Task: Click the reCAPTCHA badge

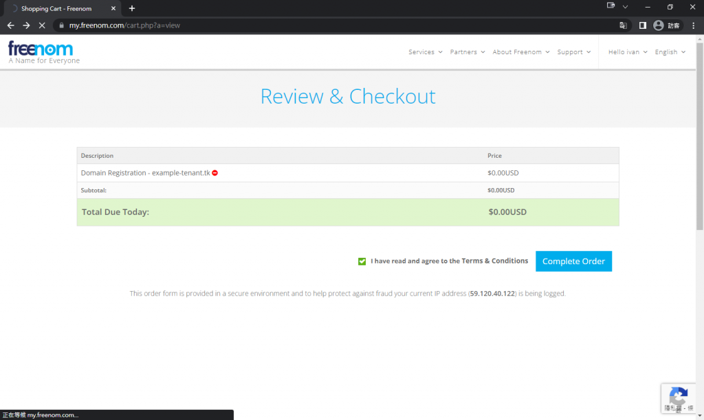Action: [x=679, y=399]
